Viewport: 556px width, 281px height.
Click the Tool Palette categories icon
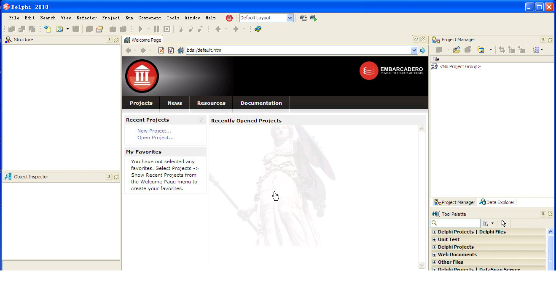tap(486, 223)
